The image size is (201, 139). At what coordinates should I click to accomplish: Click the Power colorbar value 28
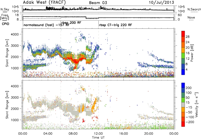187,37
